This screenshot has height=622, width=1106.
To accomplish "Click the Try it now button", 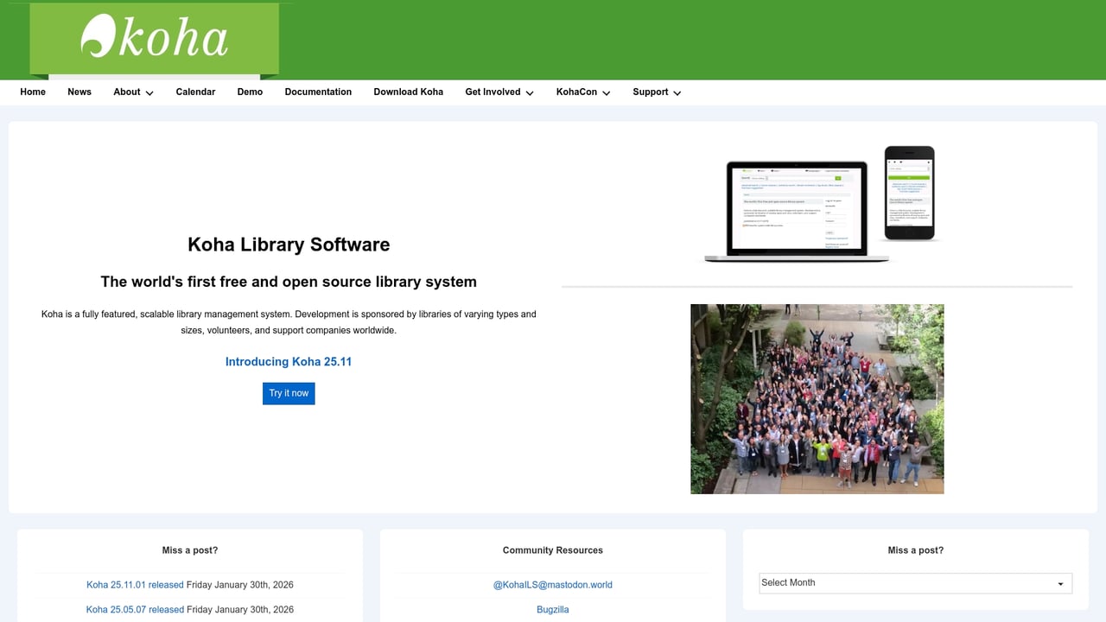I will [289, 393].
